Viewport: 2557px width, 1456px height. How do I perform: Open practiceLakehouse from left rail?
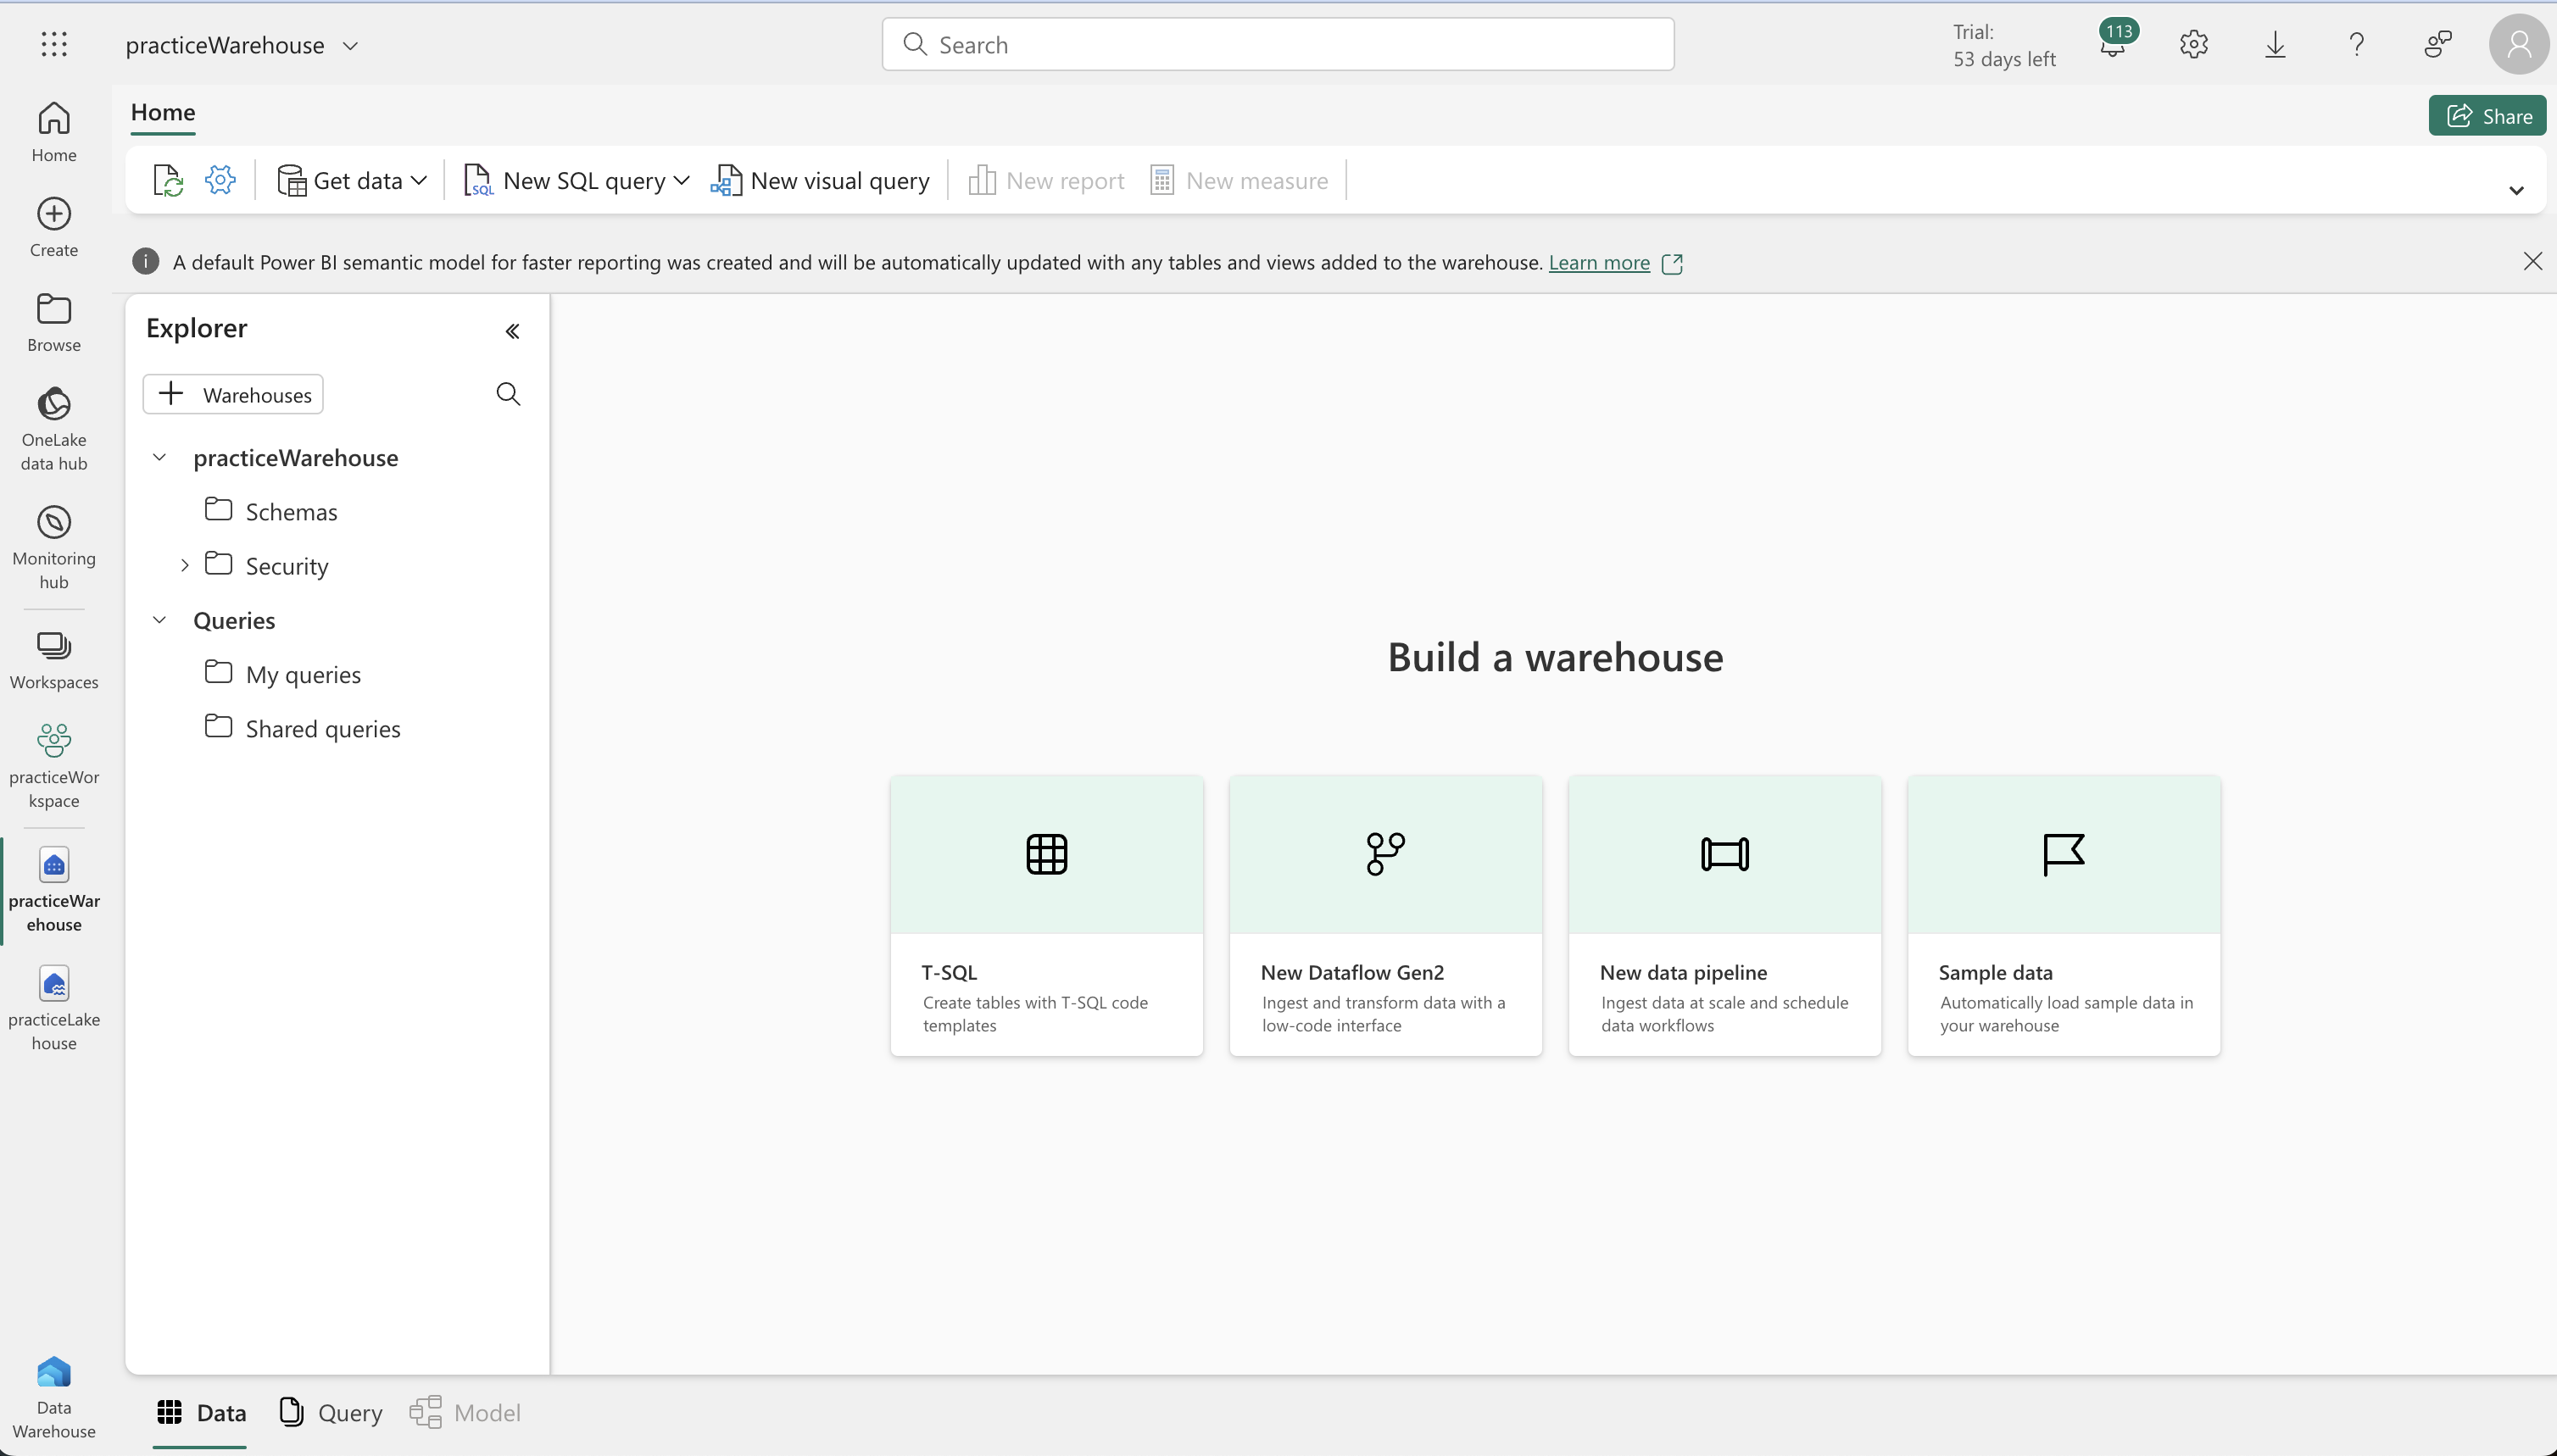[54, 1008]
